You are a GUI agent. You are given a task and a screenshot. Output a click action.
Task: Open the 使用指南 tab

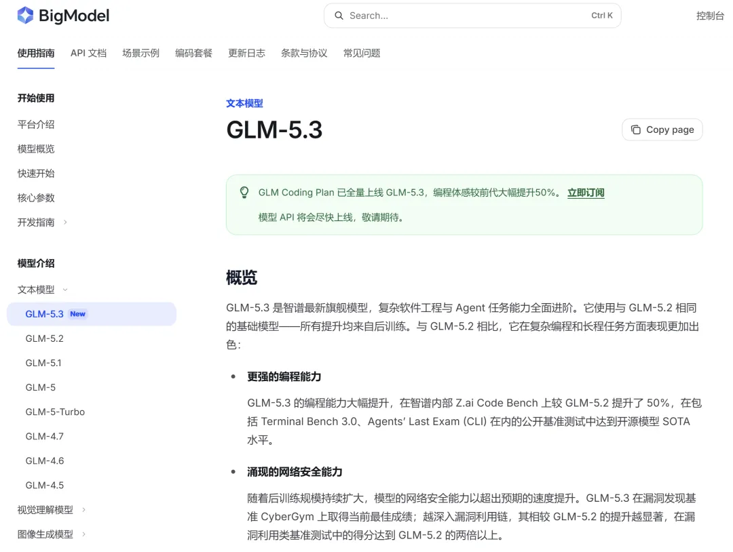pos(36,54)
